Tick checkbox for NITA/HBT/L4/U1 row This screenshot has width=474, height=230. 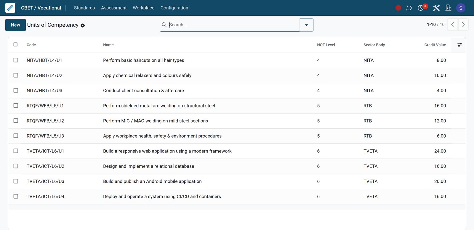(x=16, y=60)
